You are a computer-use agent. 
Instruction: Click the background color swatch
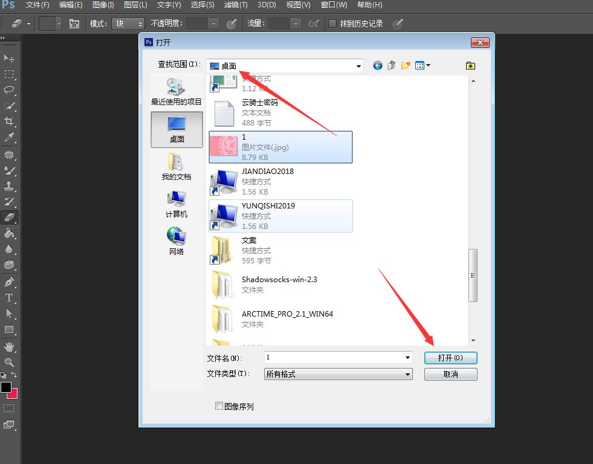click(14, 395)
